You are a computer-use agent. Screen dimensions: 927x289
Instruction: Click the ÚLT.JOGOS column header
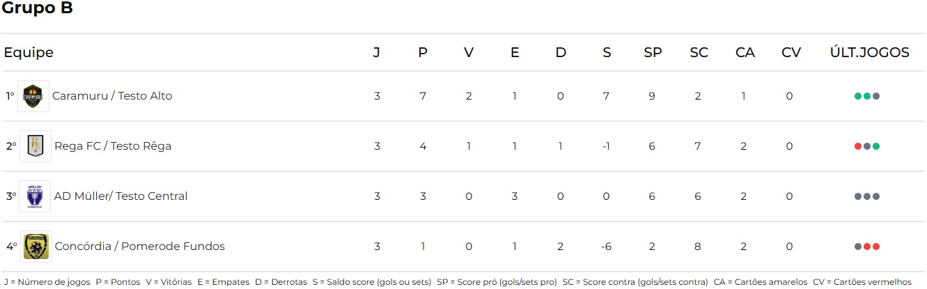(869, 53)
